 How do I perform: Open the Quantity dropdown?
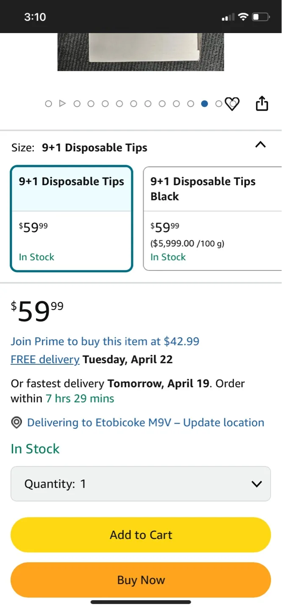(141, 484)
